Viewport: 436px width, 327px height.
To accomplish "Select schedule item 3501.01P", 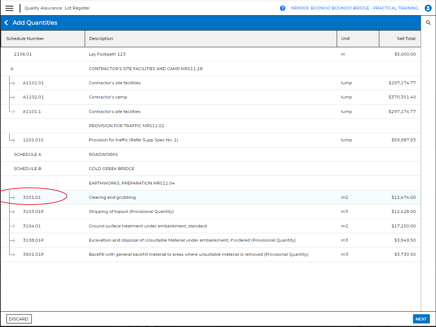I will pyautogui.click(x=33, y=254).
